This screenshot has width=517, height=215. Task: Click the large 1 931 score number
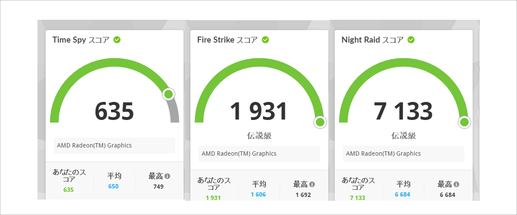click(258, 111)
